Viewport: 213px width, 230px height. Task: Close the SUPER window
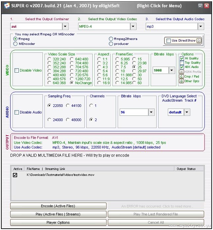[206, 6]
